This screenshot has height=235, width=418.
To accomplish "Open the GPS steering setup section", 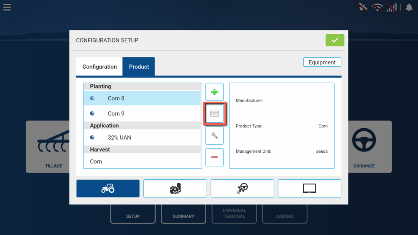I will tap(243, 188).
